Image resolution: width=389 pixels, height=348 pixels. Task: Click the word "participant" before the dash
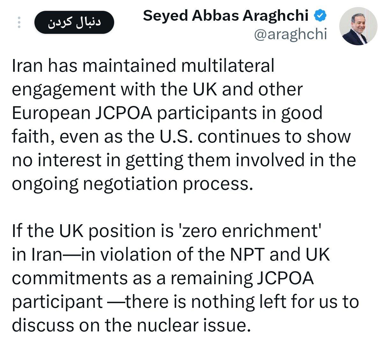pyautogui.click(x=57, y=302)
